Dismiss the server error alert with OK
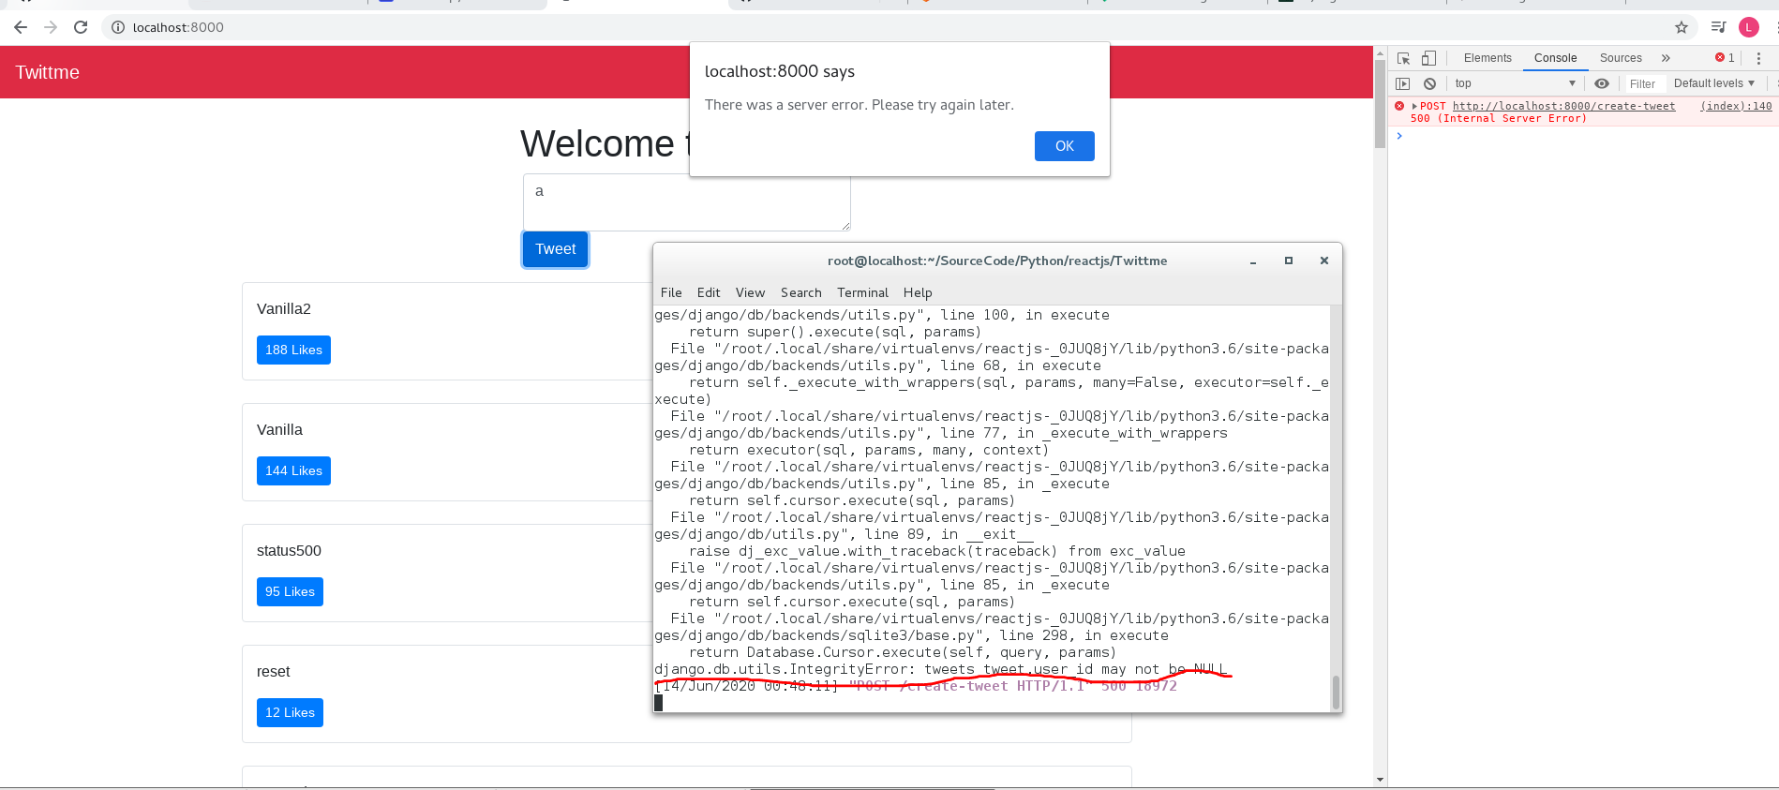 [x=1065, y=146]
